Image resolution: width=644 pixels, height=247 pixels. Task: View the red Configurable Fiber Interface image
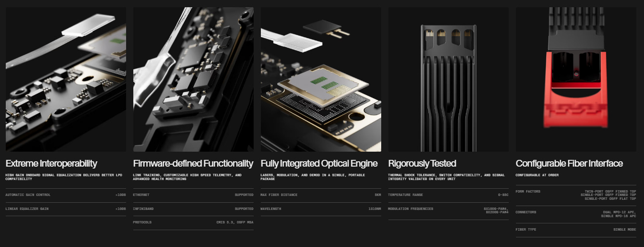pos(576,79)
